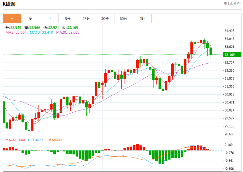Open the 15分 interval tab
The height and width of the screenshot is (172, 243).
[87, 19]
